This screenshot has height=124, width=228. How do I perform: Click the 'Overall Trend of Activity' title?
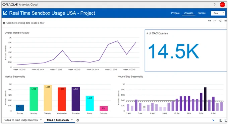click(x=17, y=33)
